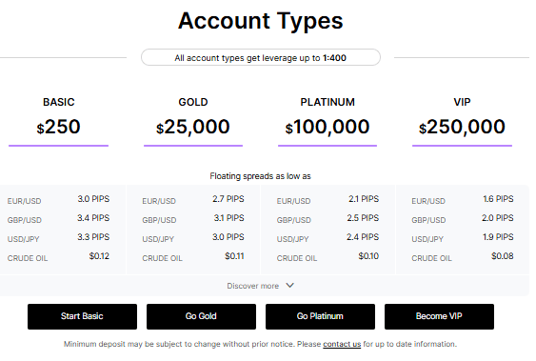Click the $100,000 minimum deposit amount
This screenshot has height=361, width=536.
point(328,127)
